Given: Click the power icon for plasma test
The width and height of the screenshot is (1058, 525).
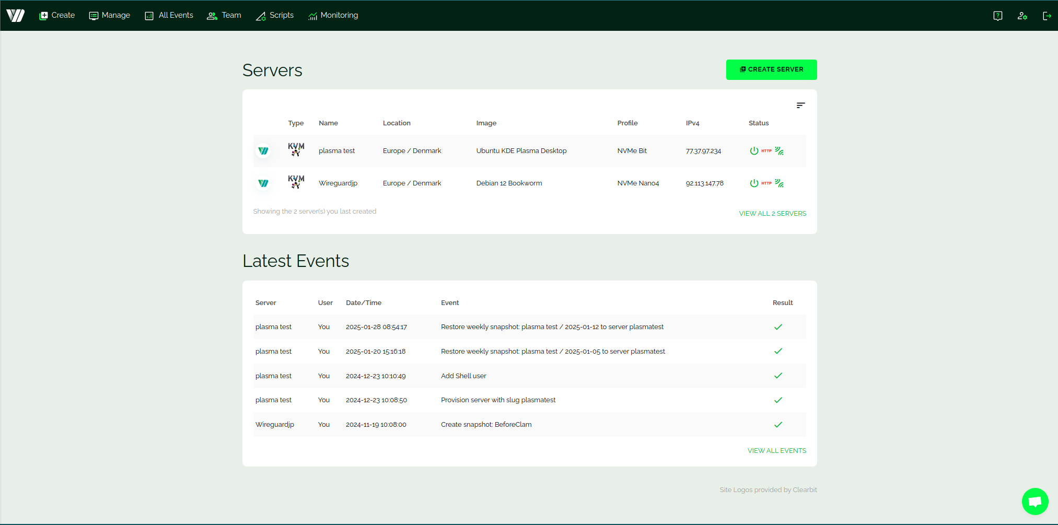Looking at the screenshot, I should tap(754, 151).
